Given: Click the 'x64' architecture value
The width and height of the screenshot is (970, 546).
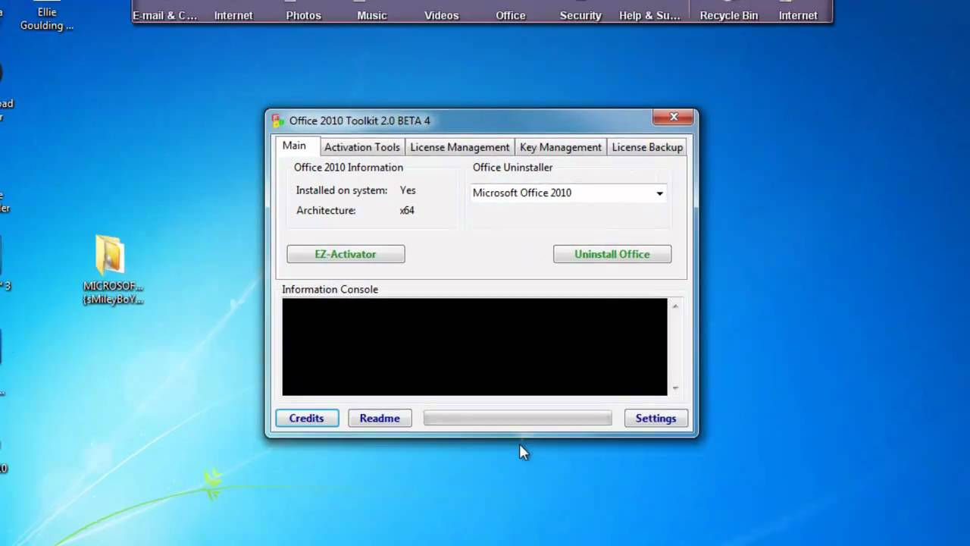Looking at the screenshot, I should click(407, 210).
